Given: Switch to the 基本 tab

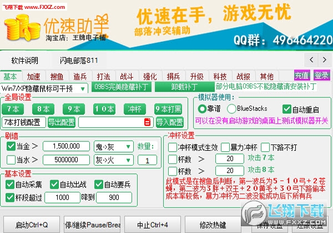Looking at the screenshot, I should point(10,76).
